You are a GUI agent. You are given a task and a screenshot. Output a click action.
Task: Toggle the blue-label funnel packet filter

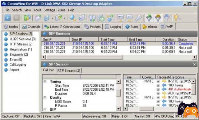167,18
